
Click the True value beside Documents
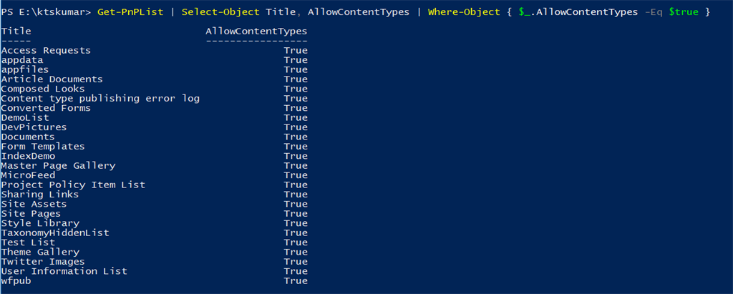(296, 137)
